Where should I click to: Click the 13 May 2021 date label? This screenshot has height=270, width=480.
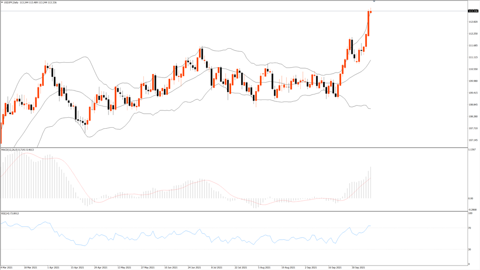(124, 268)
